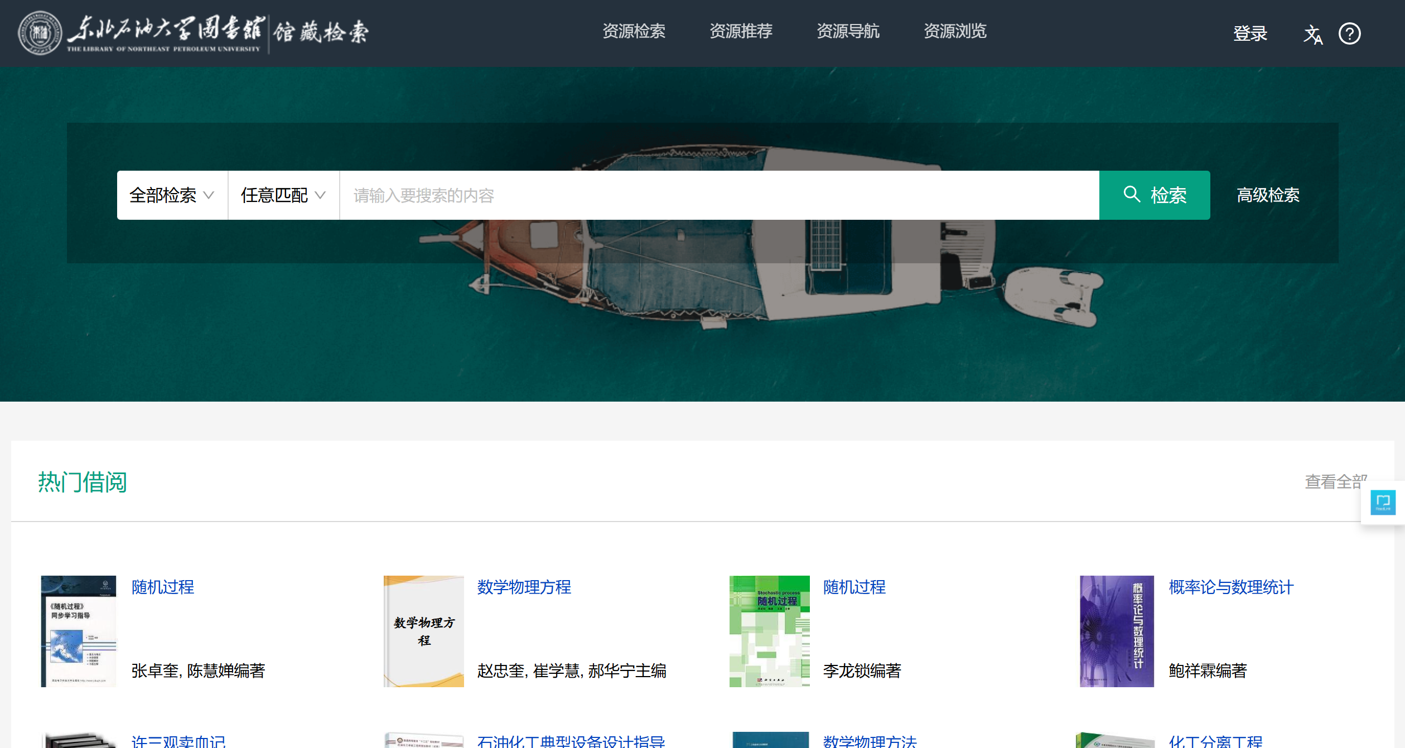Open the 随机过程 title by 张卓奎

[163, 587]
